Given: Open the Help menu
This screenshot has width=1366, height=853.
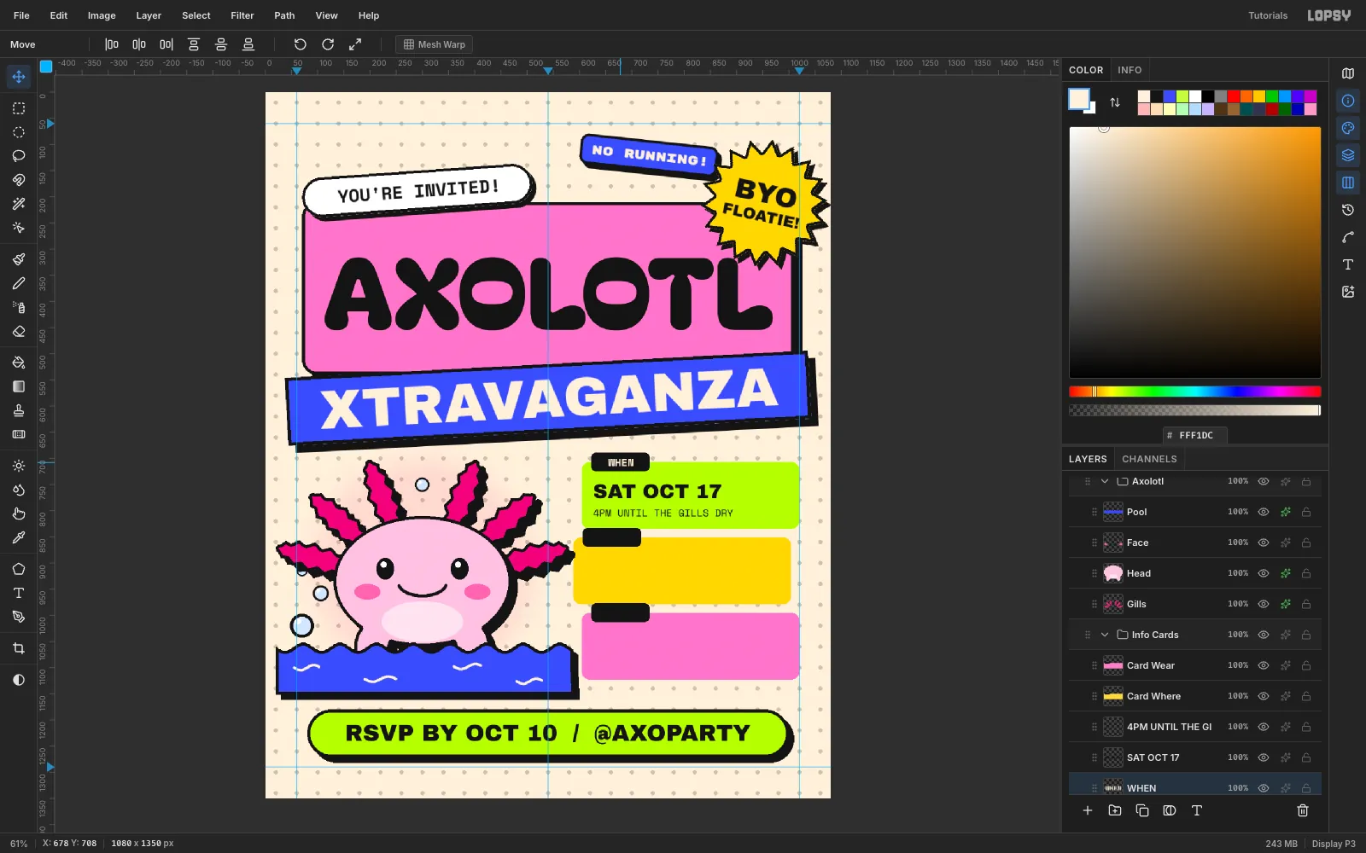Looking at the screenshot, I should [x=369, y=15].
